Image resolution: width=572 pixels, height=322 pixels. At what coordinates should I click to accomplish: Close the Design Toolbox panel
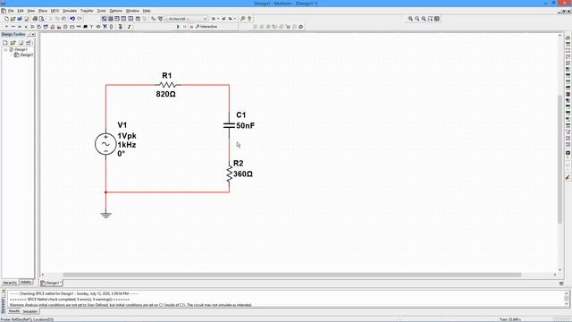pos(33,34)
